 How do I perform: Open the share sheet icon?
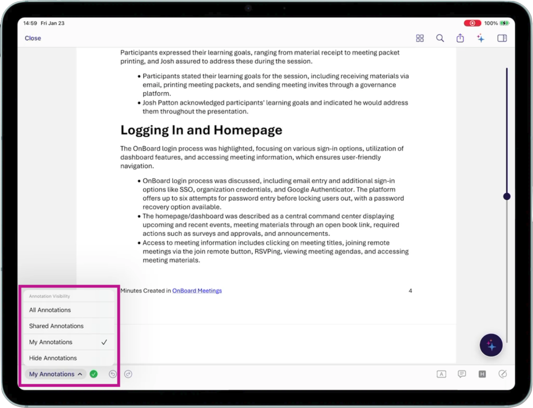coord(460,38)
